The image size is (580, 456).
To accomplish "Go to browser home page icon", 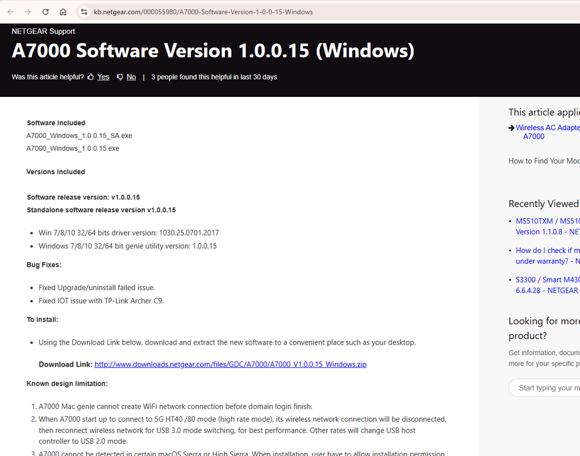I will point(63,12).
